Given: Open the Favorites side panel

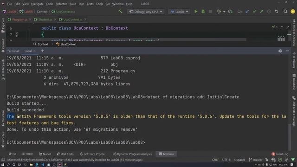Looking at the screenshot, I should point(3,140).
